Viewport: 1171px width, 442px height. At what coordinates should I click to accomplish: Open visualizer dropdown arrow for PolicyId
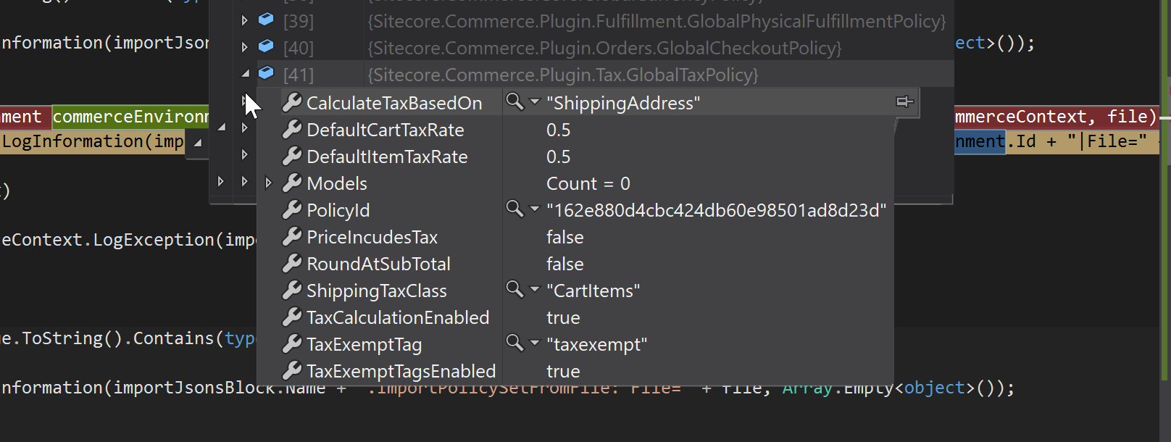tap(535, 209)
